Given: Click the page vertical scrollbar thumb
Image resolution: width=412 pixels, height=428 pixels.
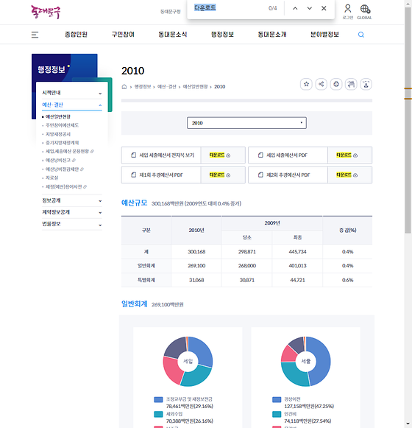Looking at the screenshot, I should 408,120.
